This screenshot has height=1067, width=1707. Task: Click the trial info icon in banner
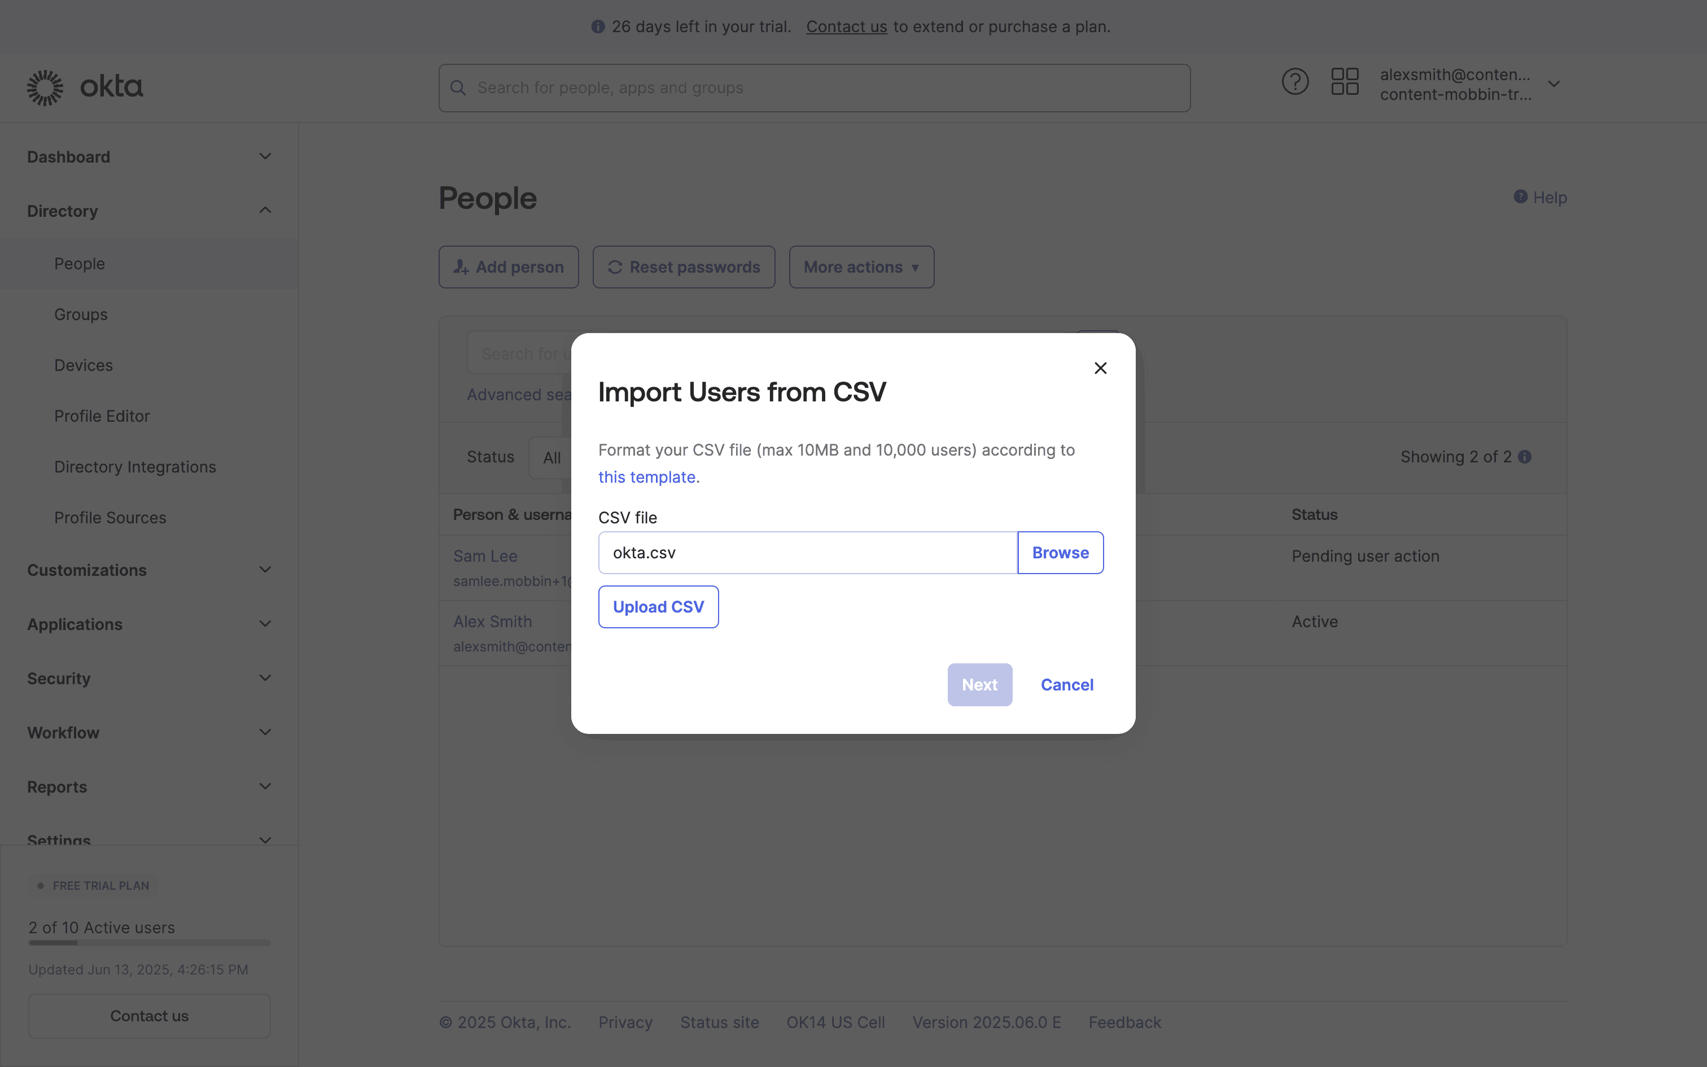(598, 27)
